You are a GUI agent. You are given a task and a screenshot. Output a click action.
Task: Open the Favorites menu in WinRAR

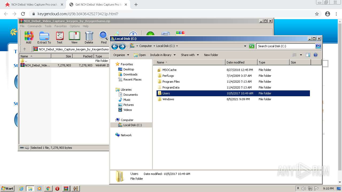(61, 26)
